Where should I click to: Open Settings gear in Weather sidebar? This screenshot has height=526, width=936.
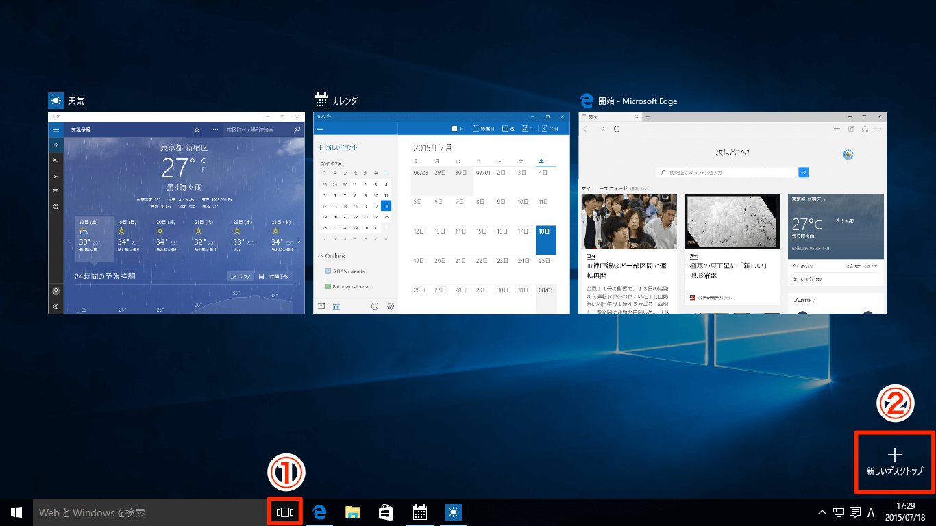coord(56,306)
